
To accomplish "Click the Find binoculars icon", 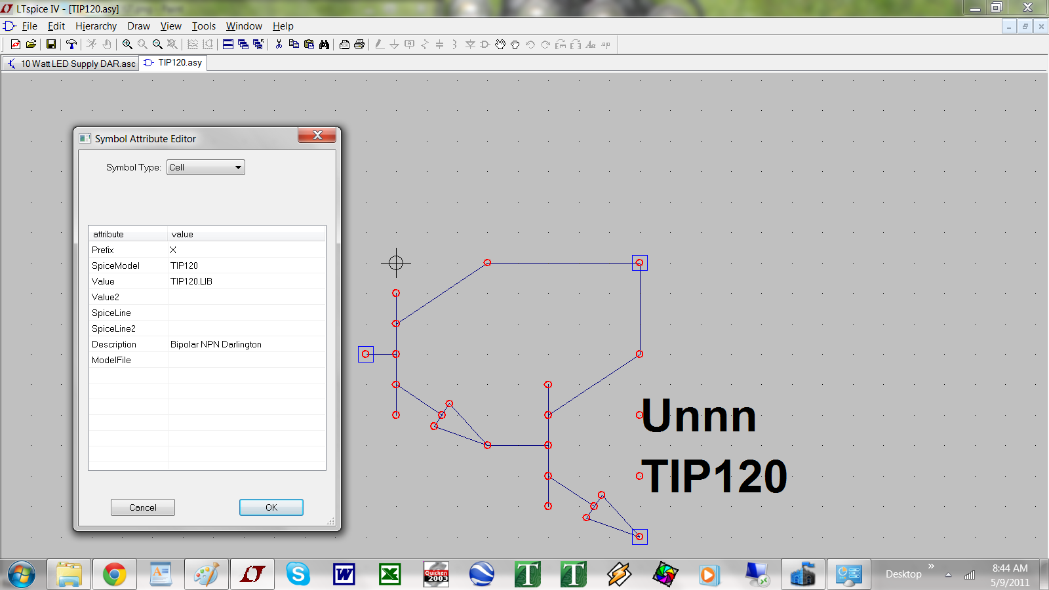I will click(x=324, y=44).
